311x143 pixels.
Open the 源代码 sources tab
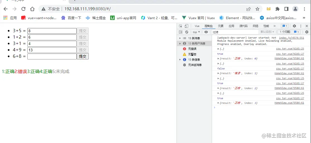[x=244, y=26]
